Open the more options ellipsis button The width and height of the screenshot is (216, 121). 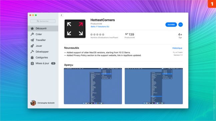180,25
